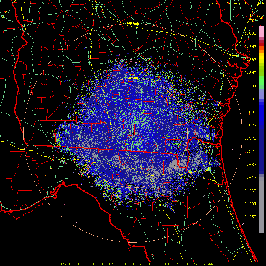
Task: Pick the black TH swatch at scale bottom
Action: tap(261, 235)
